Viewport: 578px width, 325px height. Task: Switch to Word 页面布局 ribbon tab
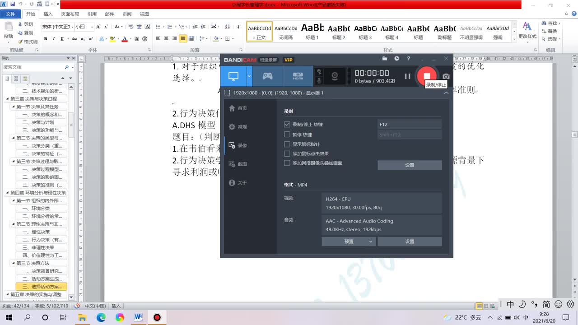[x=70, y=14]
